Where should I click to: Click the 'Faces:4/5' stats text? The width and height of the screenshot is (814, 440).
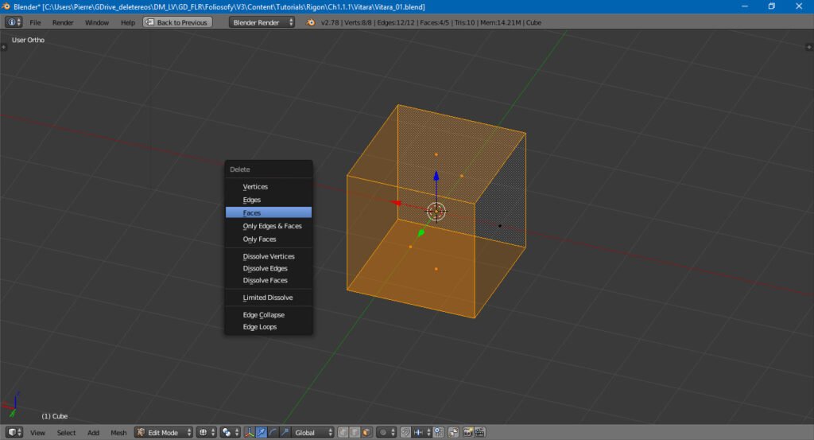(433, 22)
